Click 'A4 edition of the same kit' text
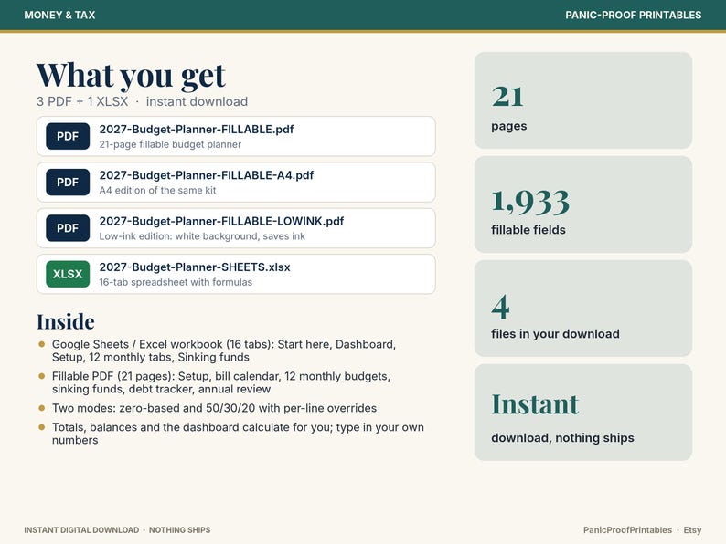 click(157, 190)
